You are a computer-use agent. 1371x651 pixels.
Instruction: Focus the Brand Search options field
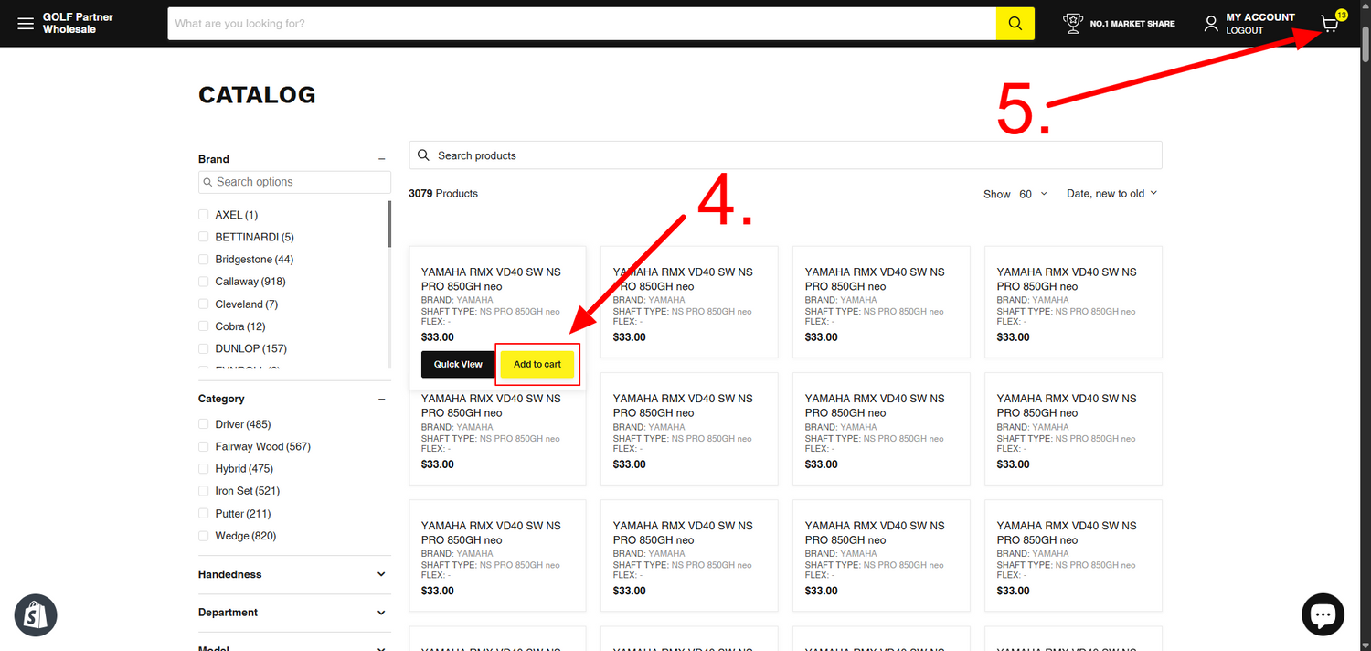pyautogui.click(x=294, y=182)
